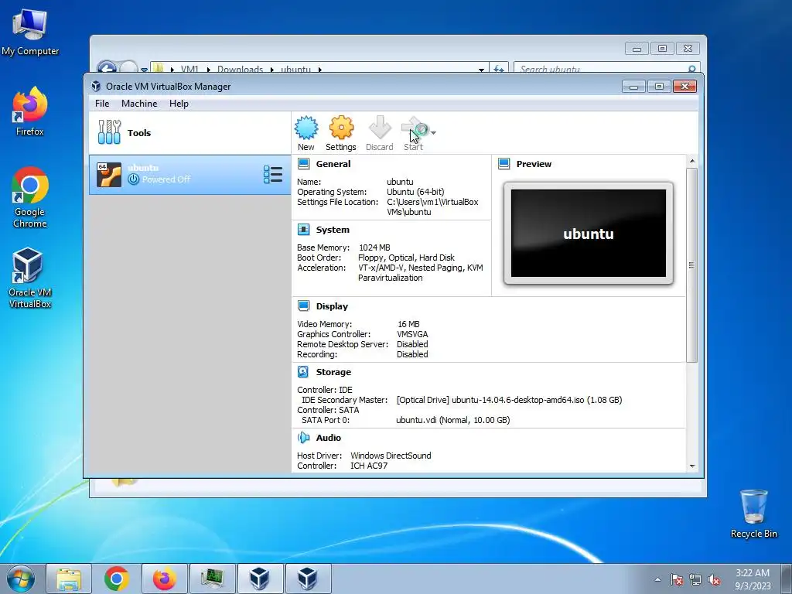The image size is (792, 594).
Task: Select the Recycle Bin desktop icon
Action: click(x=753, y=514)
